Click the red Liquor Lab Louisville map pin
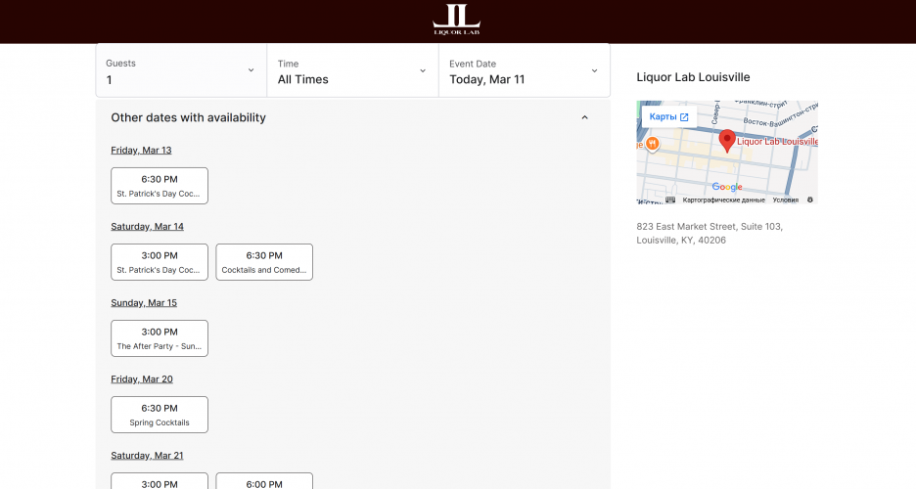Viewport: 916px width, 489px height. coord(727,141)
